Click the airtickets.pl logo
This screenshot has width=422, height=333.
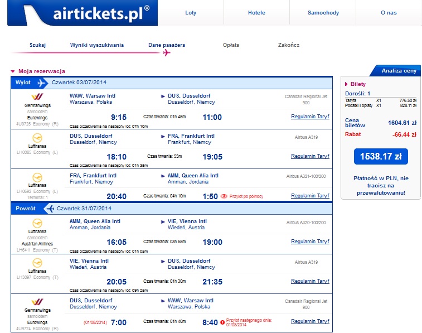coord(83,13)
